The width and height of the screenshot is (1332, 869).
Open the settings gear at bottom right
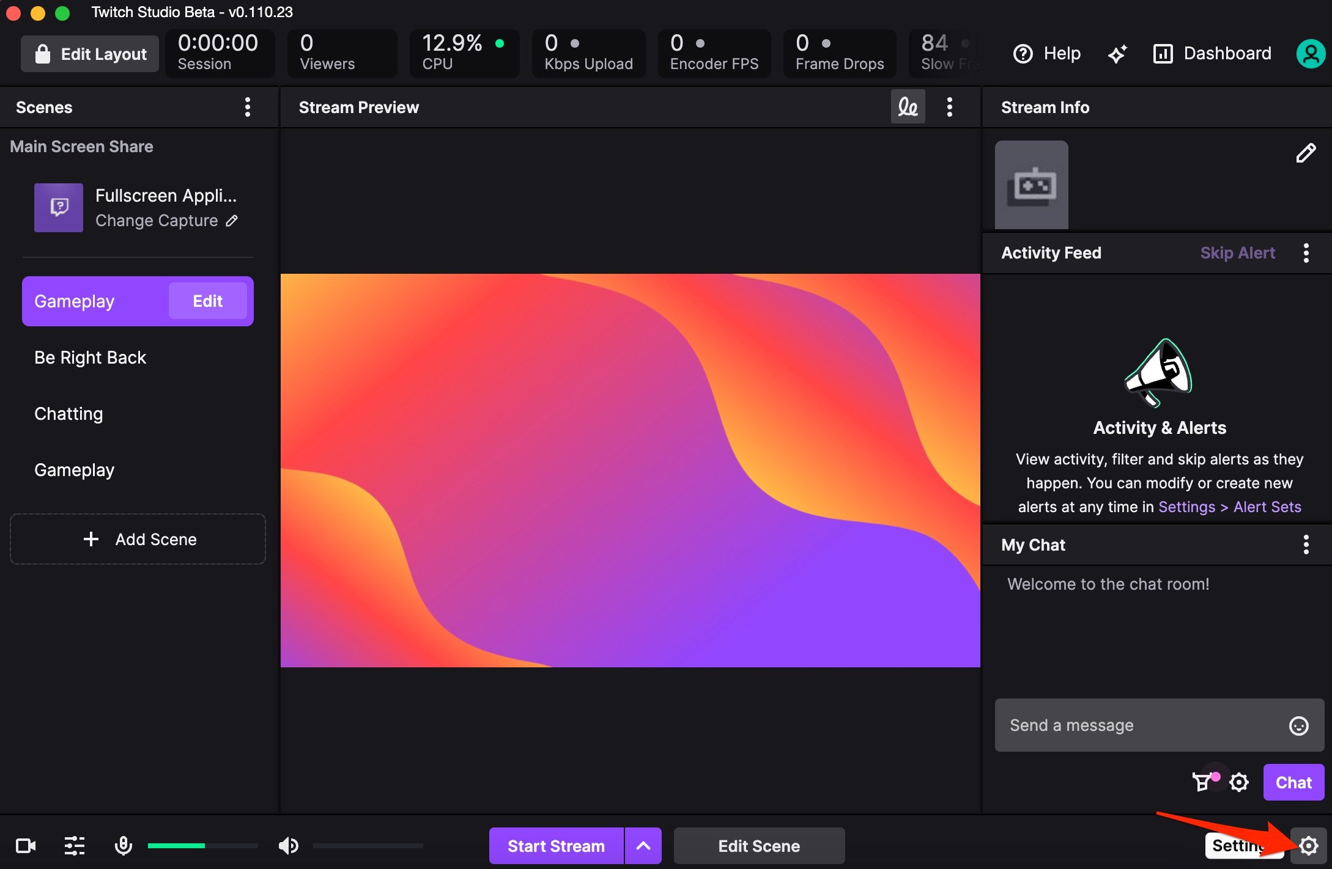coord(1309,846)
